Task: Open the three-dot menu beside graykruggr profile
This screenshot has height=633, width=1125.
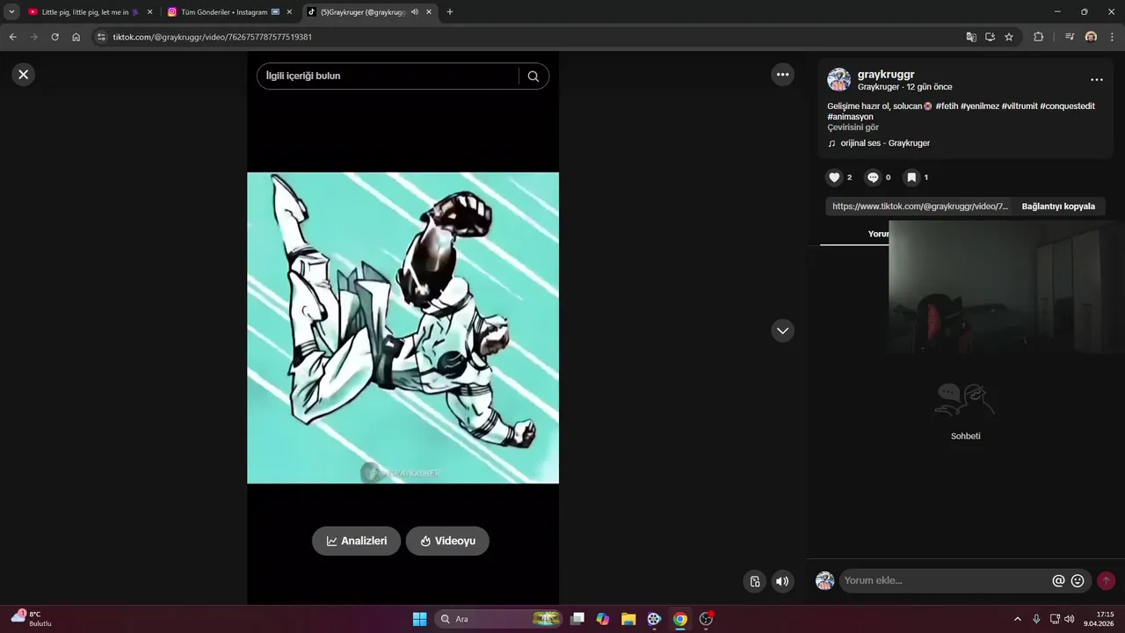Action: pos(1096,79)
